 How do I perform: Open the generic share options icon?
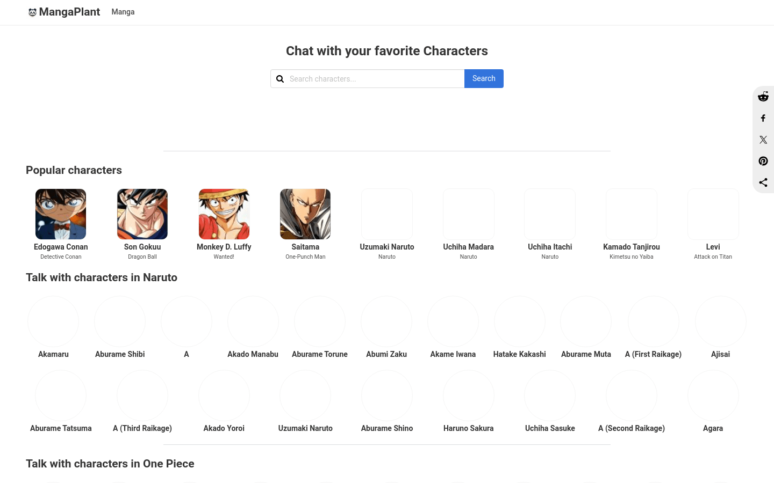(x=763, y=182)
